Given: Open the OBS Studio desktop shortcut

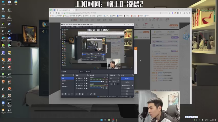Looking at the screenshot, I should pyautogui.click(x=10, y=111).
